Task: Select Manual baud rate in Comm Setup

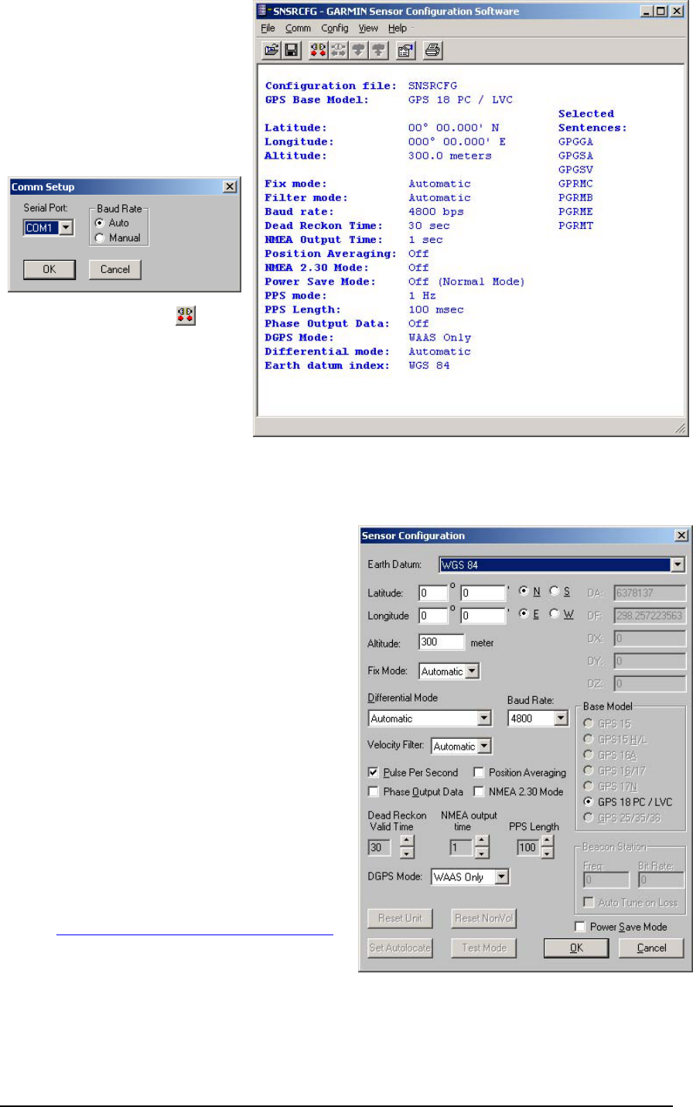Action: 99,238
